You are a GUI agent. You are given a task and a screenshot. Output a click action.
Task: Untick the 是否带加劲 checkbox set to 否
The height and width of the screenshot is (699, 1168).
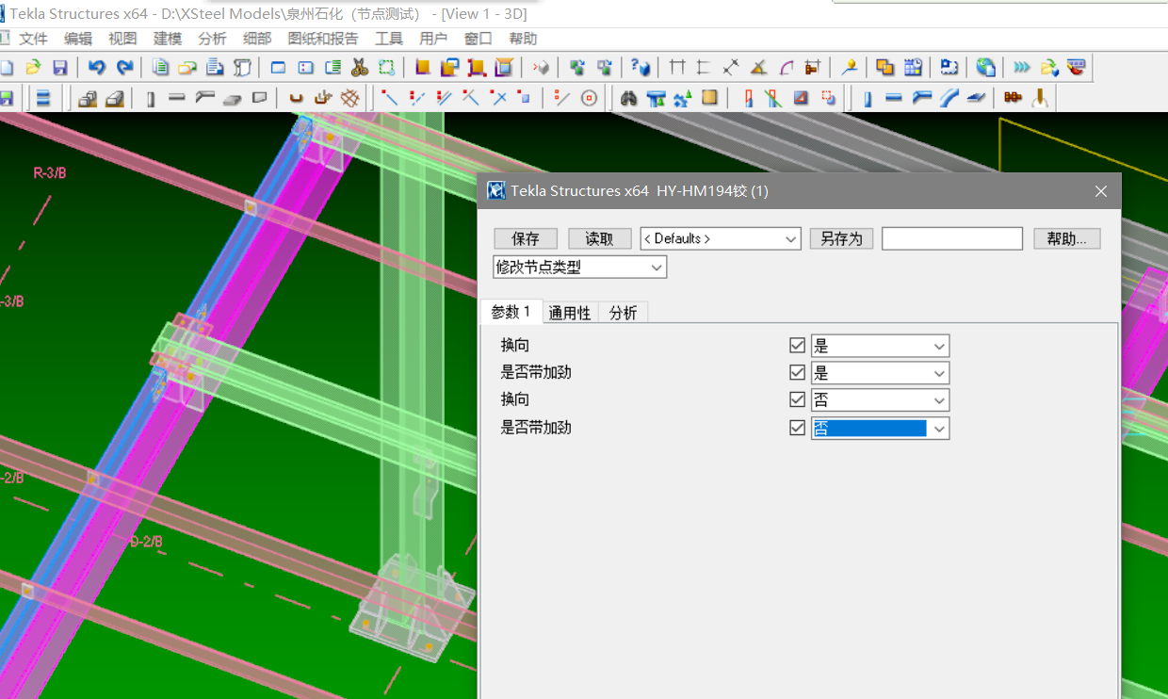[x=798, y=428]
